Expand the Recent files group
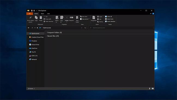The image size is (177, 100). coord(46,36)
